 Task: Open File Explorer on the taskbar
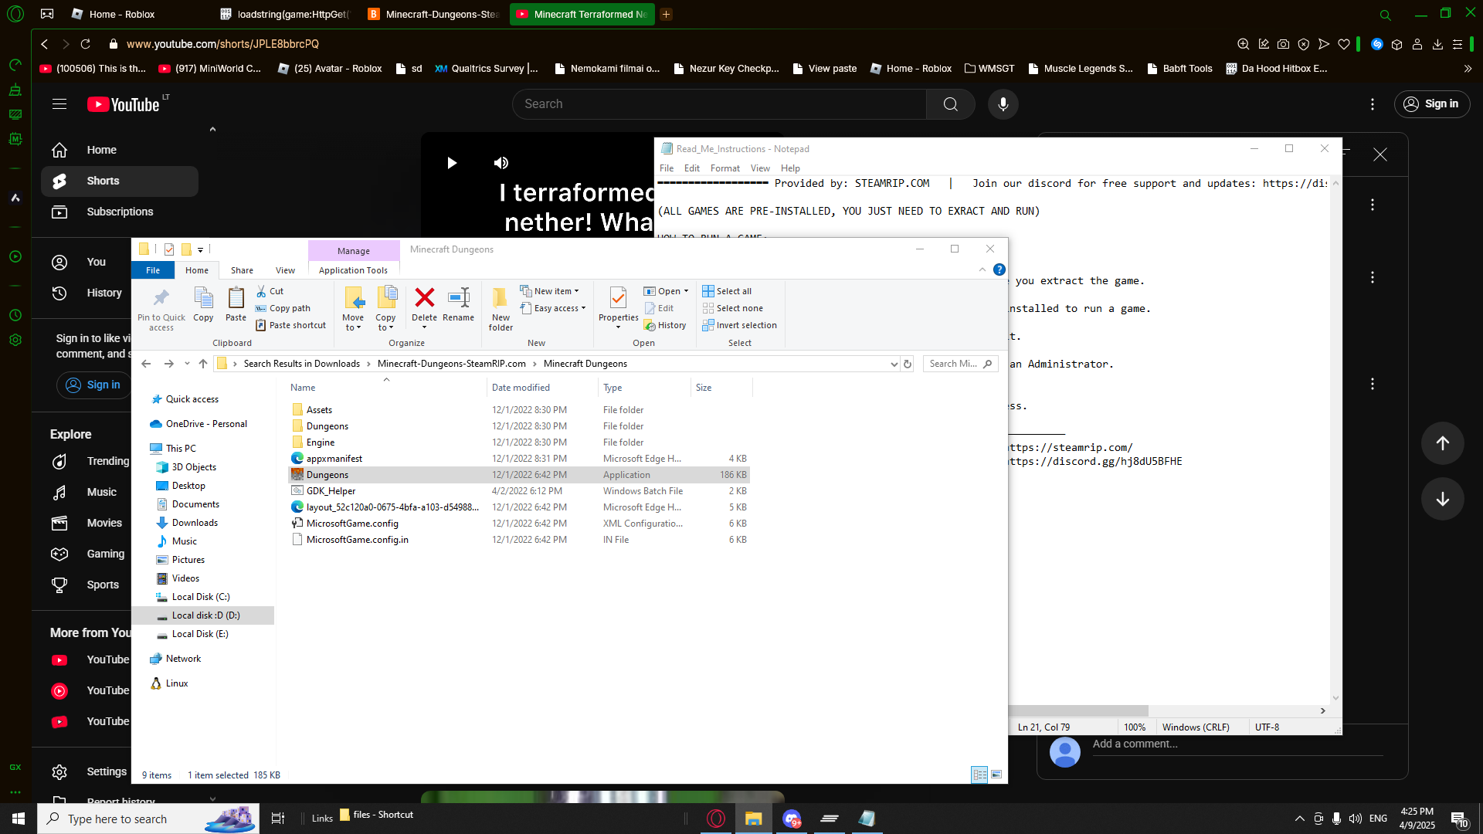[753, 819]
